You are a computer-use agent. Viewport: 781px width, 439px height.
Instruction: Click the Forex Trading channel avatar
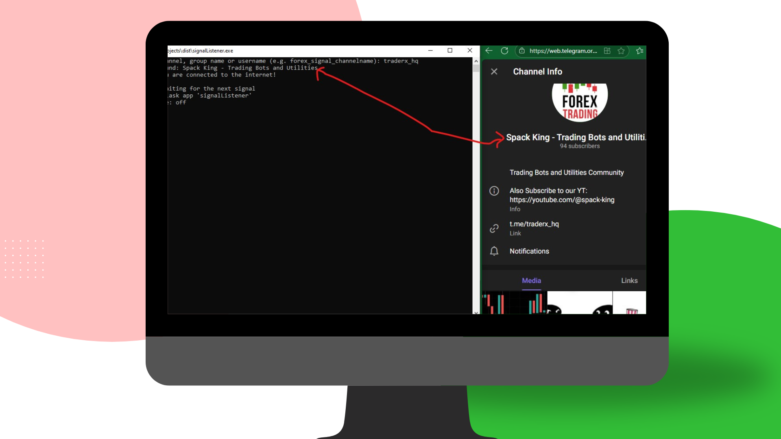click(x=580, y=102)
